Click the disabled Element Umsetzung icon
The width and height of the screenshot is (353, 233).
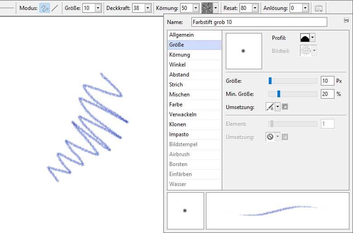pos(270,137)
